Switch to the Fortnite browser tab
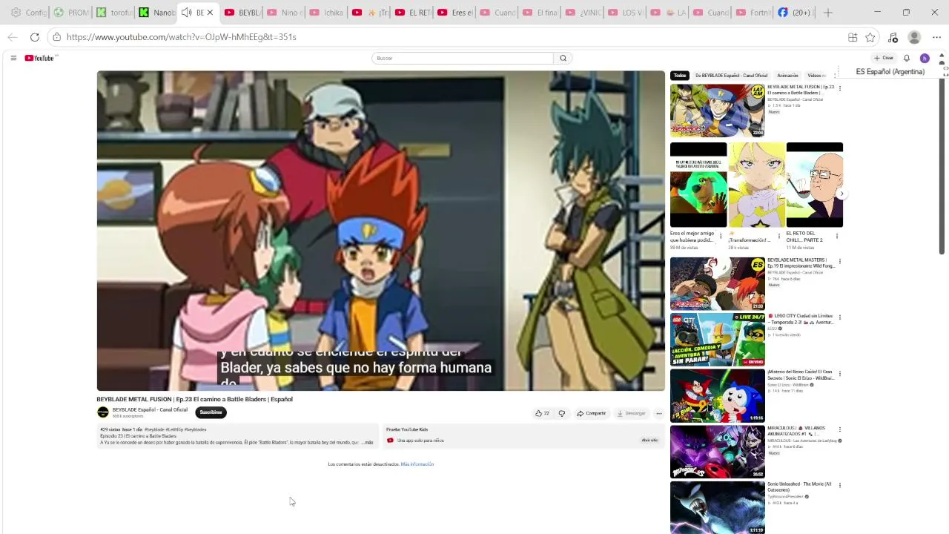The height and width of the screenshot is (534, 949). tap(752, 13)
